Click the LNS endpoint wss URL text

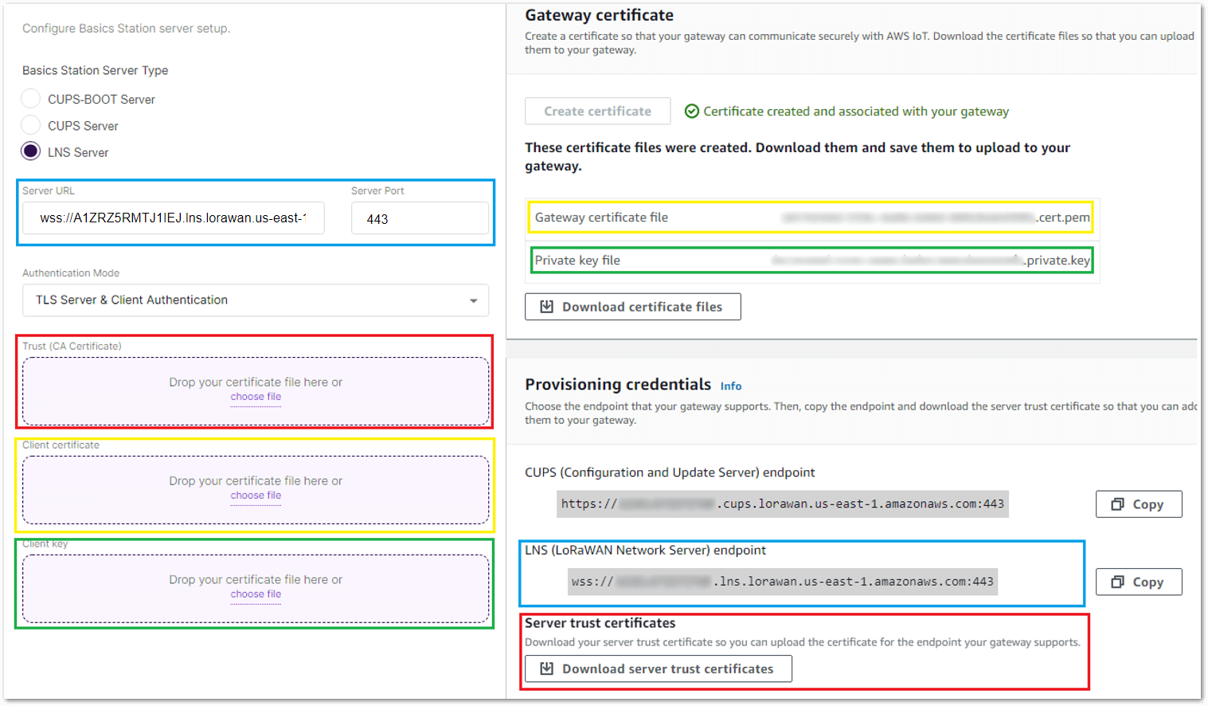(x=782, y=582)
